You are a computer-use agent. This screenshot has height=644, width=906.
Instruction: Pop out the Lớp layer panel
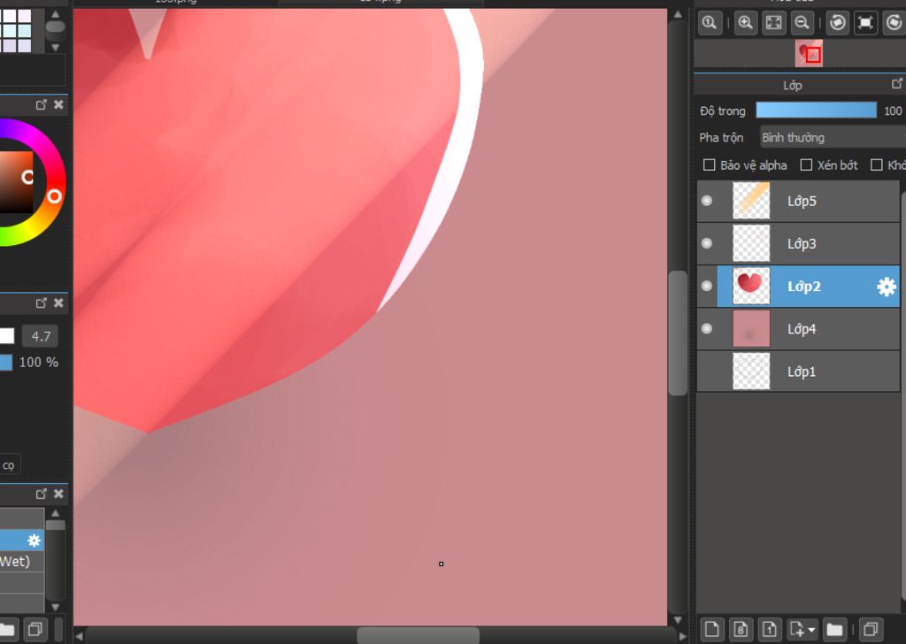897,84
